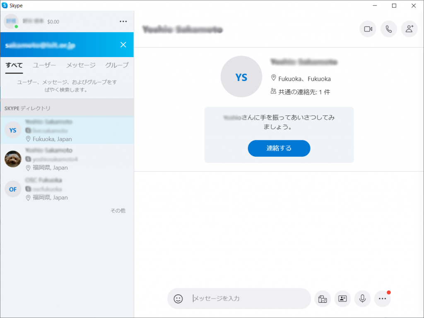
Task: Open the emoji picker in message box
Action: pos(178,299)
